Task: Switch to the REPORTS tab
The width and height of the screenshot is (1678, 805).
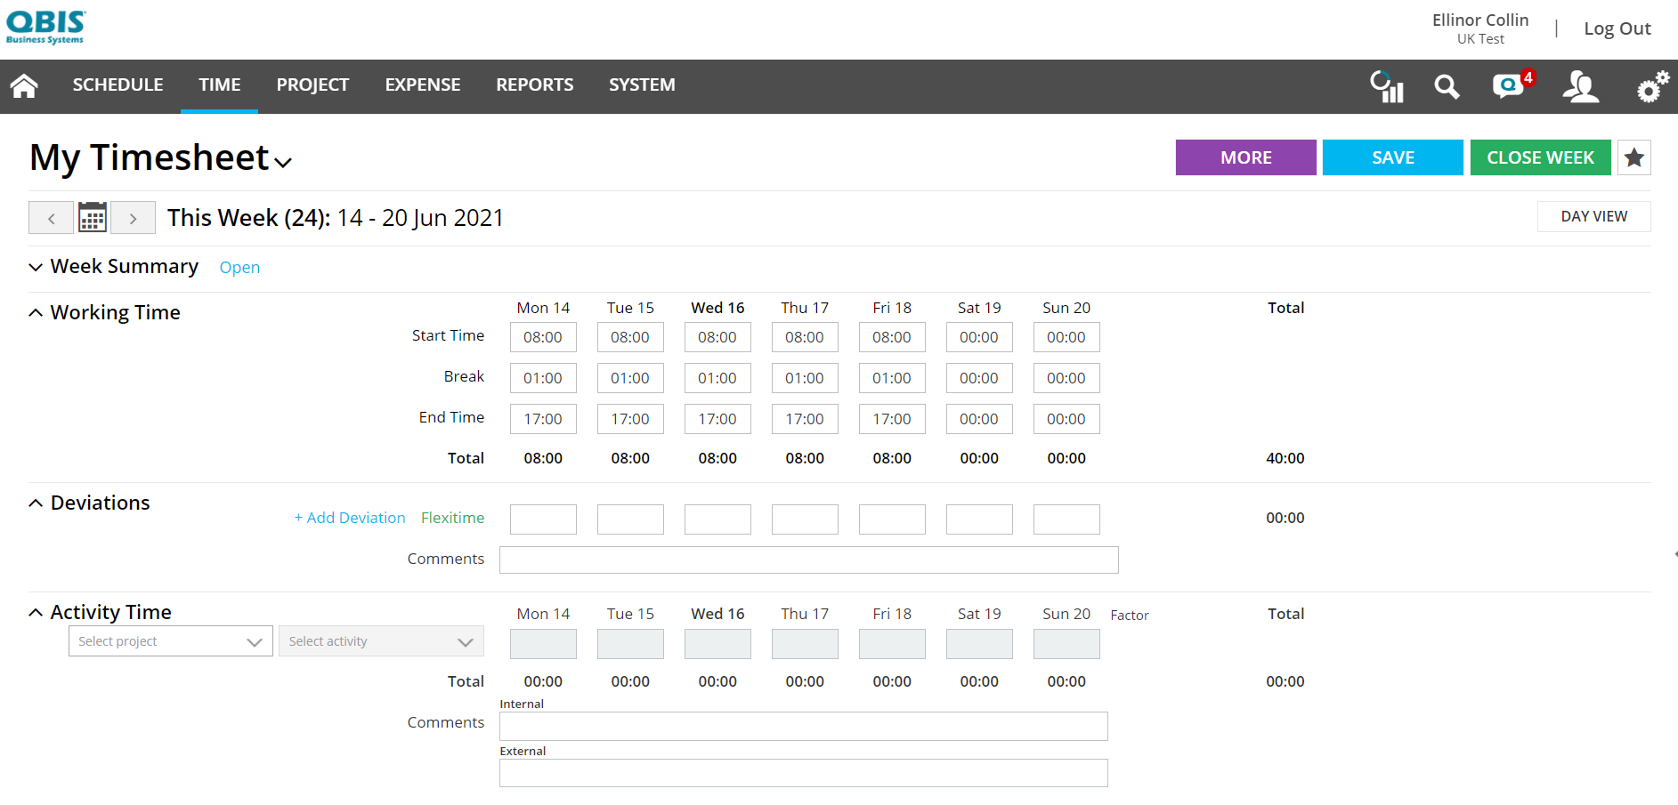Action: pos(534,85)
